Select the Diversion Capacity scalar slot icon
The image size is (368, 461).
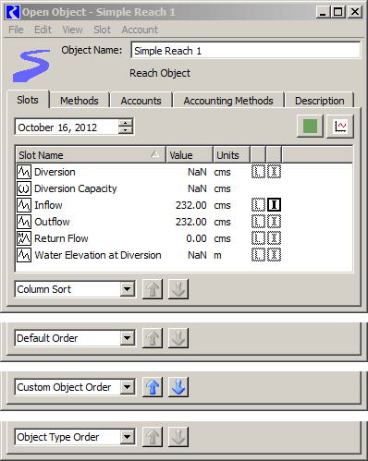pyautogui.click(x=24, y=188)
